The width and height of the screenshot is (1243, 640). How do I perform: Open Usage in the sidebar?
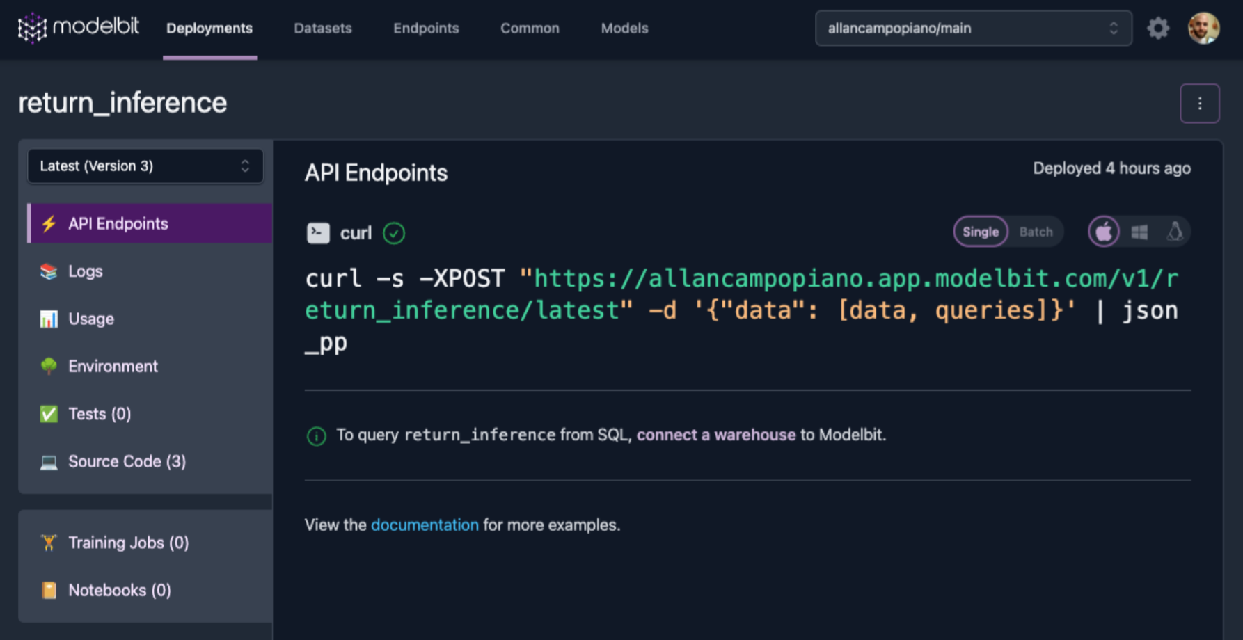coord(150,319)
